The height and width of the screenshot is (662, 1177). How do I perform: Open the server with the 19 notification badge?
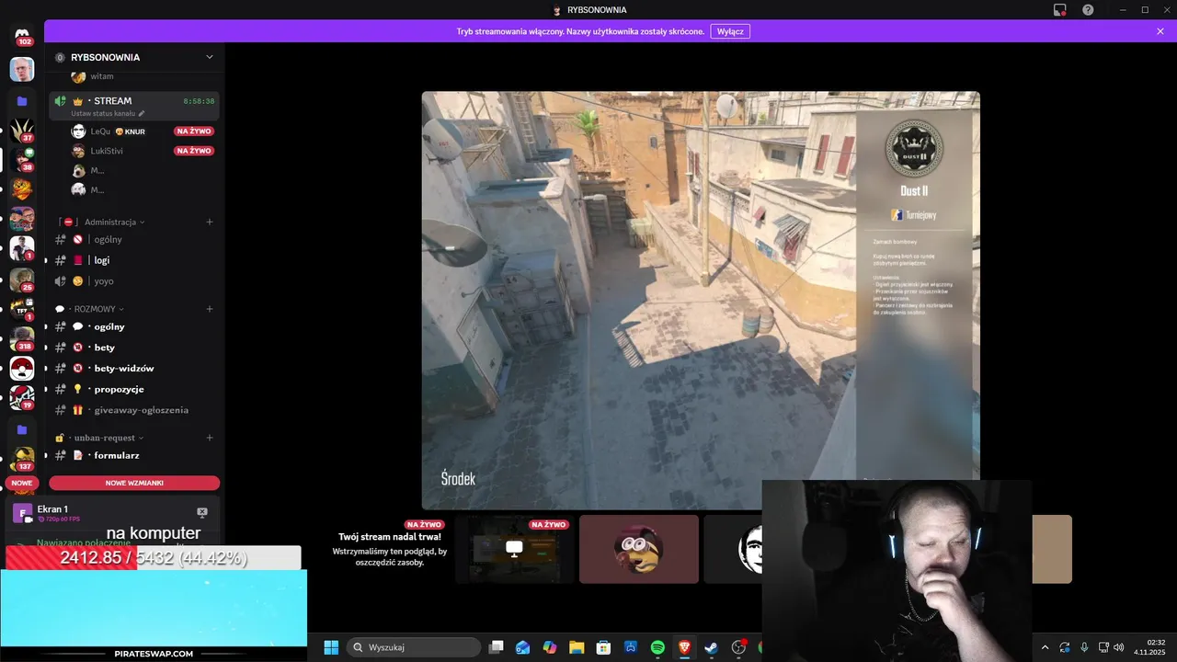tap(23, 398)
